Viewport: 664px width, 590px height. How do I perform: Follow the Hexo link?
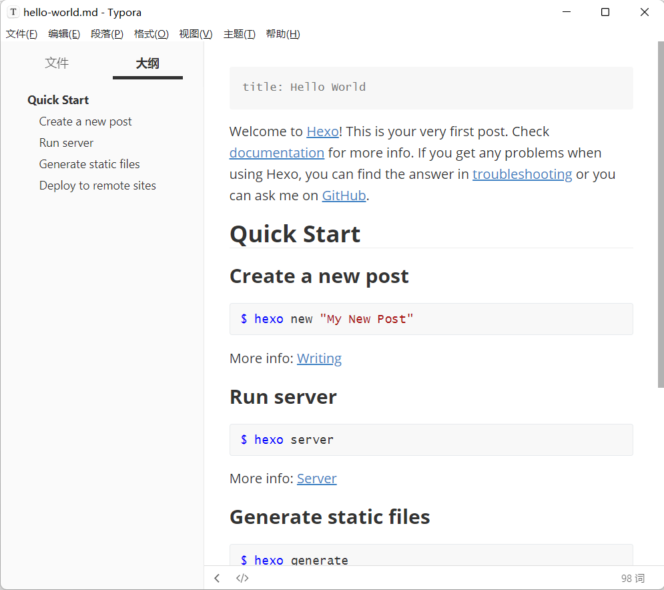tap(323, 131)
